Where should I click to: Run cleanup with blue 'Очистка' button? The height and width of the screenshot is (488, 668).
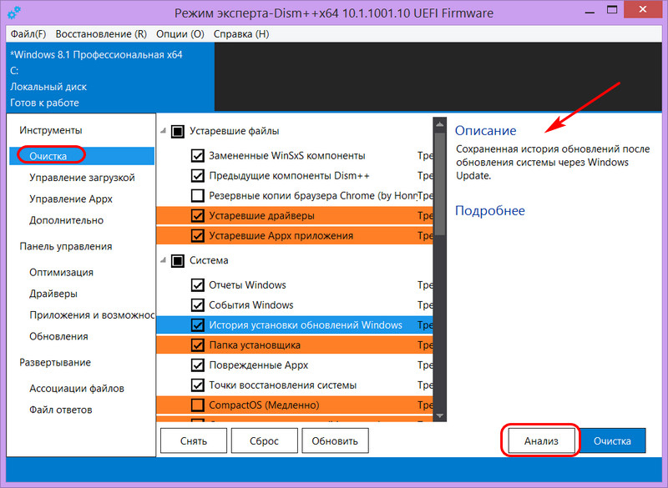pyautogui.click(x=612, y=440)
